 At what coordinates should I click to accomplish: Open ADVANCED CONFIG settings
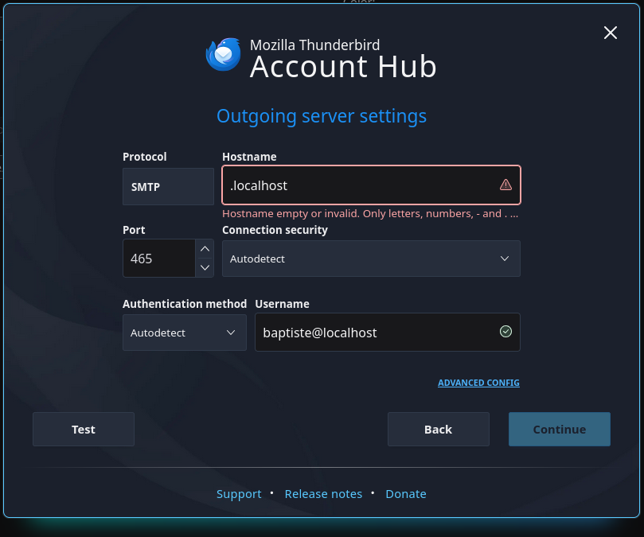click(x=478, y=383)
